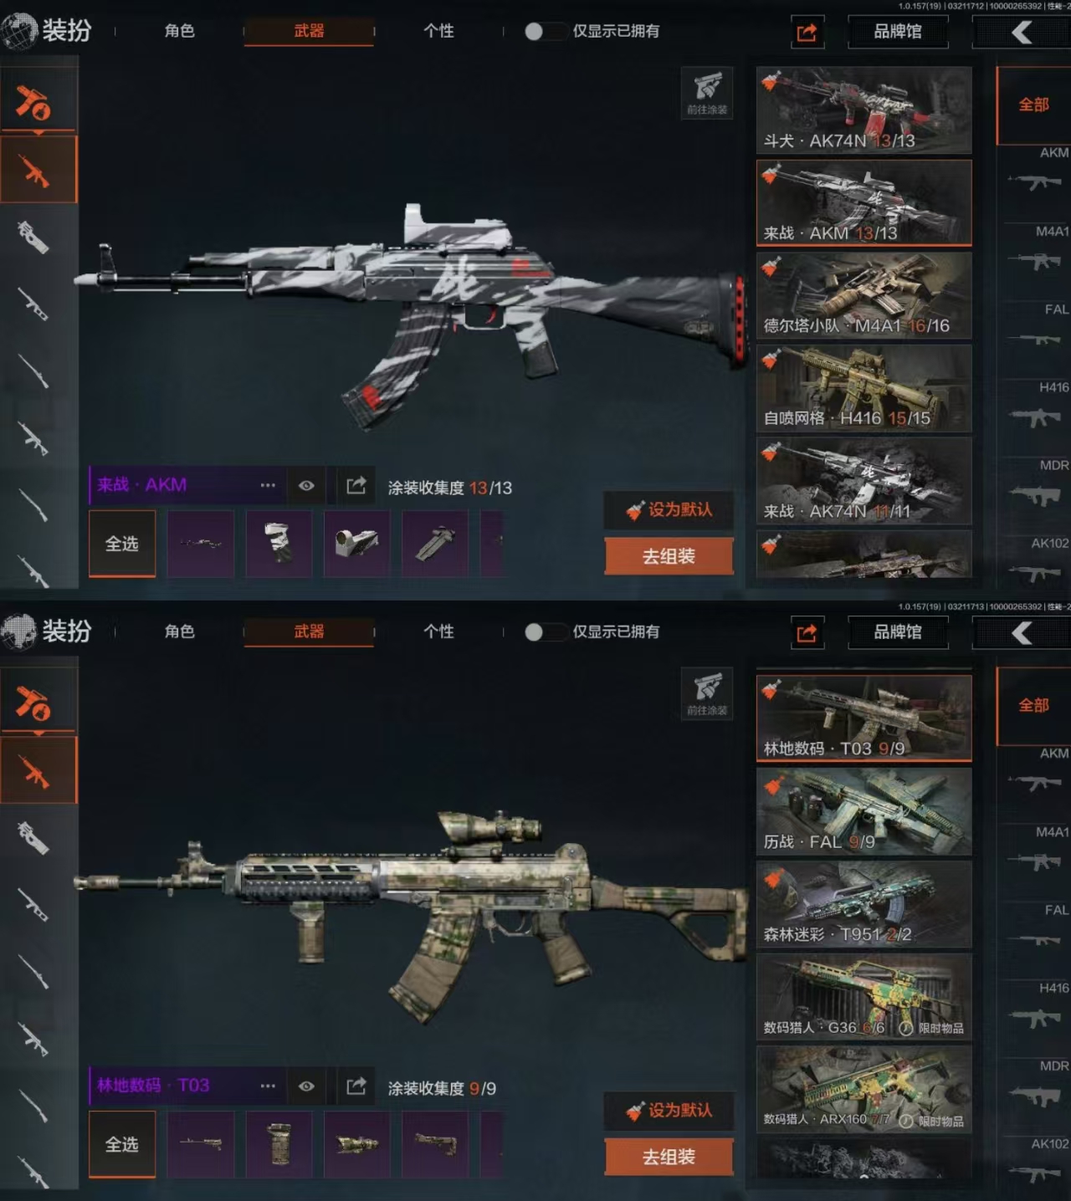Expand the three-dot menu next to 林地数码·T03
This screenshot has height=1201, width=1071.
click(268, 1086)
